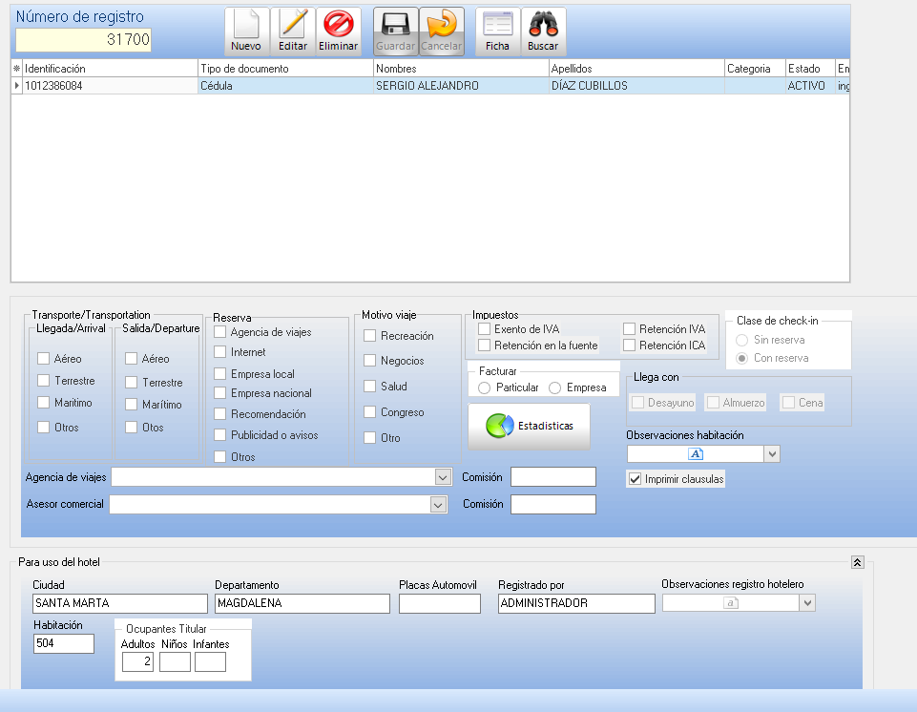Sort by the Apellidos column header
This screenshot has height=712, width=917.
(636, 69)
